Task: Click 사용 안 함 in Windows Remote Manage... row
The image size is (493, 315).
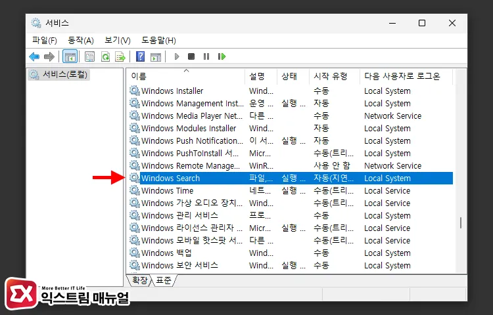Action: pyautogui.click(x=332, y=165)
